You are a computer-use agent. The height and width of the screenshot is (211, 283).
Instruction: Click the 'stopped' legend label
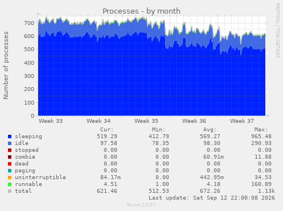tap(27, 150)
